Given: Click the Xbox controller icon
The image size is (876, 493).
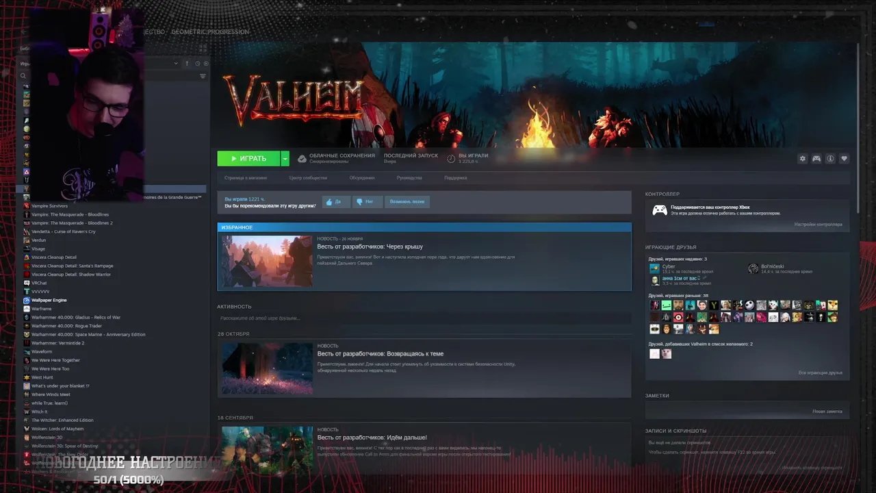Looking at the screenshot, I should [x=660, y=210].
